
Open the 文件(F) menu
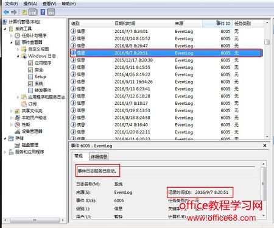[12, 4]
